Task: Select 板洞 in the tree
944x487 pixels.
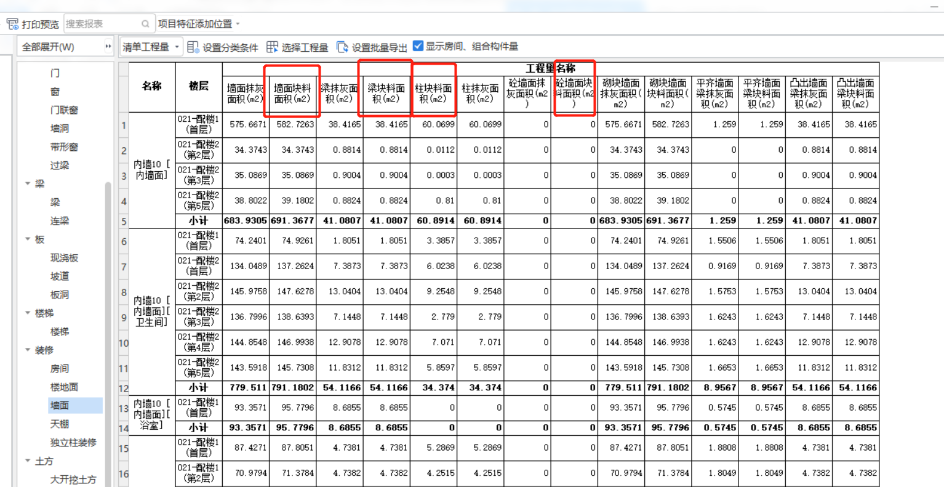Action: 60,294
